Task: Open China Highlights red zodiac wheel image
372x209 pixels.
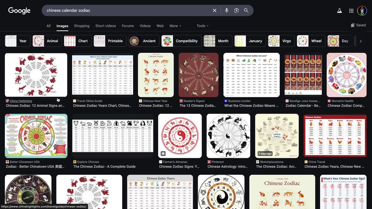Action: pyautogui.click(x=36, y=75)
